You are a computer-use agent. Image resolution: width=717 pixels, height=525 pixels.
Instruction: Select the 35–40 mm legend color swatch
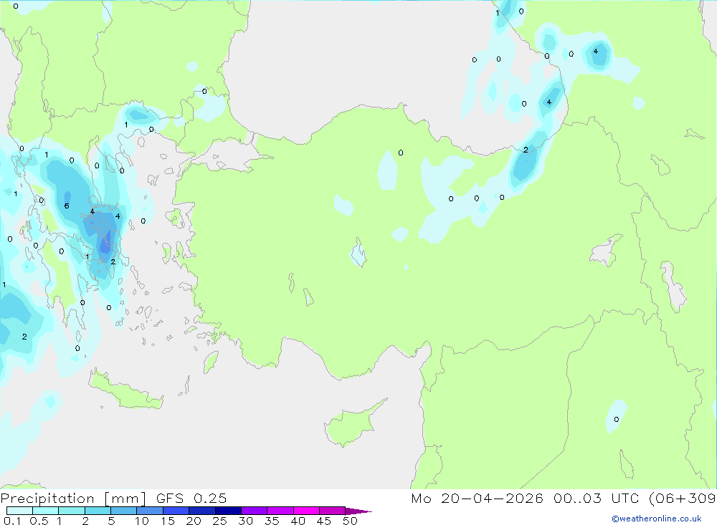coord(280,511)
